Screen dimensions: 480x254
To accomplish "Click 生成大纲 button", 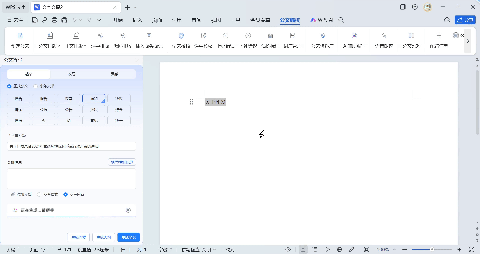I will point(104,237).
